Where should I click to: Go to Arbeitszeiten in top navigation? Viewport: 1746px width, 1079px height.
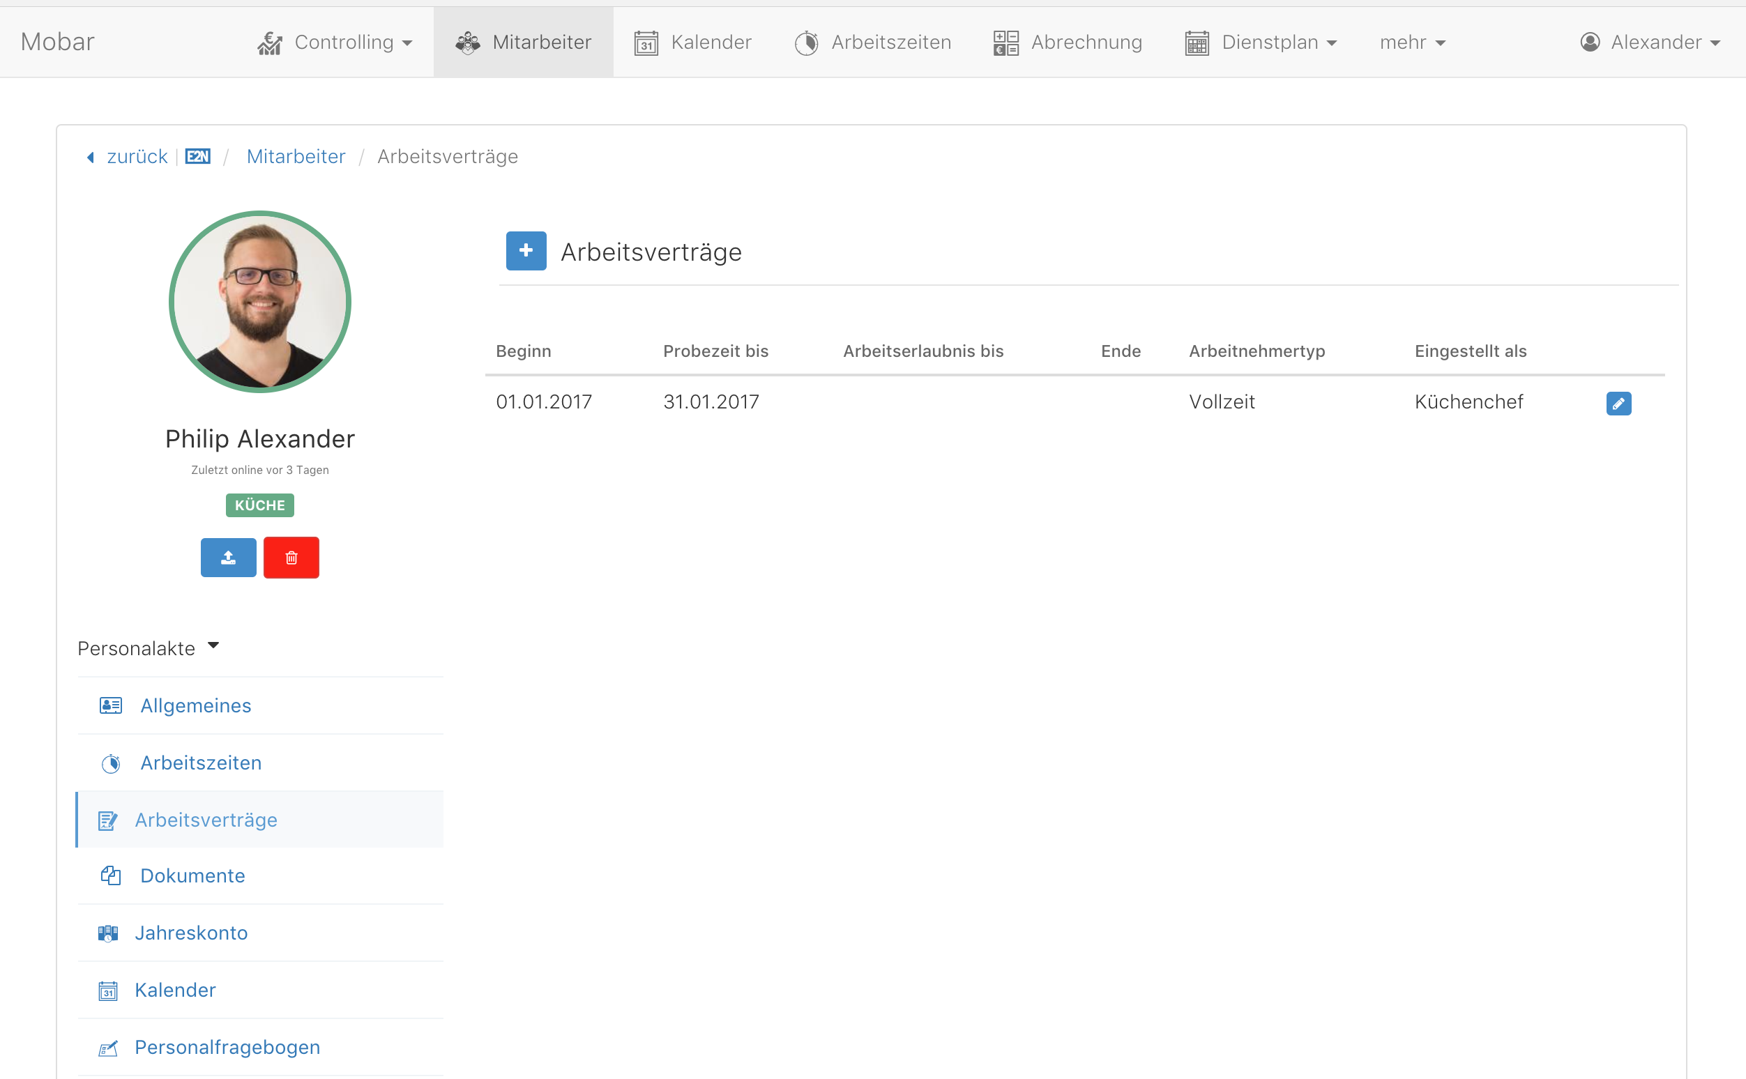click(872, 42)
